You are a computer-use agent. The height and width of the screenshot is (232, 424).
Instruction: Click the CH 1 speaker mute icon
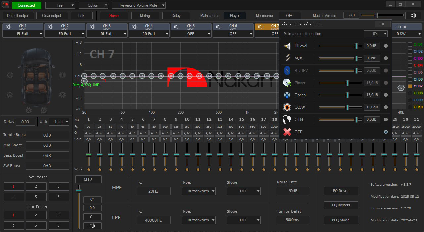9,27
